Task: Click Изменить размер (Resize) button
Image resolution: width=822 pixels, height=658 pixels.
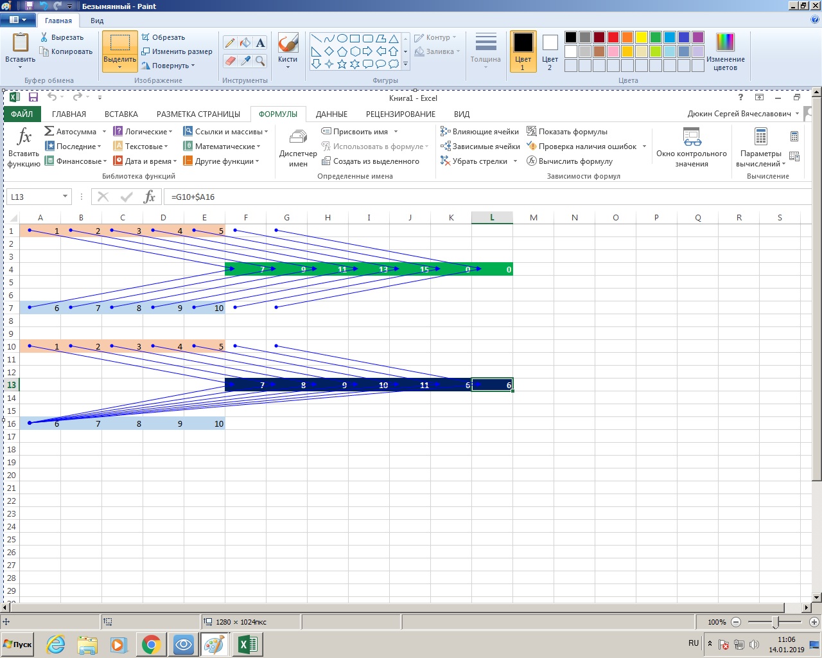Action: click(x=177, y=51)
